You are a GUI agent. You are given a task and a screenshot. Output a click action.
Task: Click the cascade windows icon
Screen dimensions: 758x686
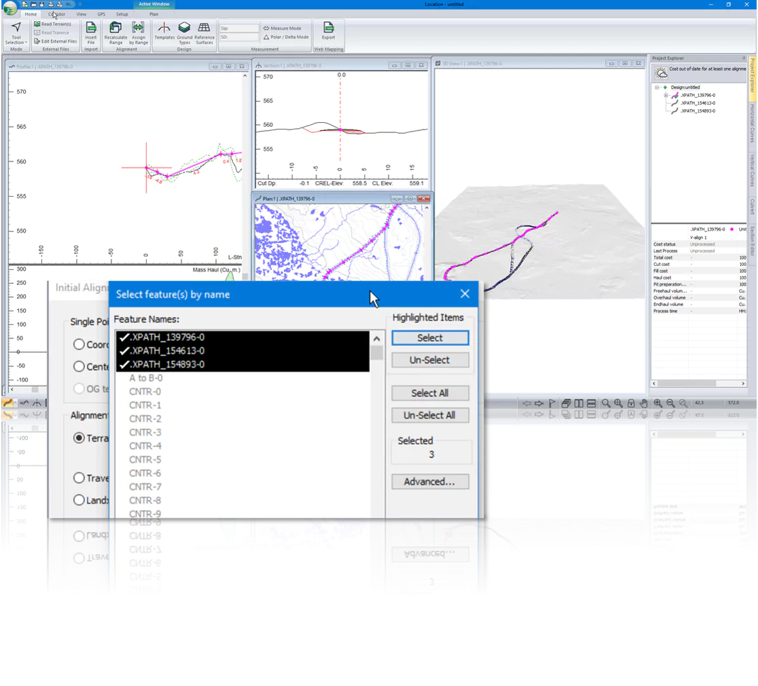click(x=566, y=403)
